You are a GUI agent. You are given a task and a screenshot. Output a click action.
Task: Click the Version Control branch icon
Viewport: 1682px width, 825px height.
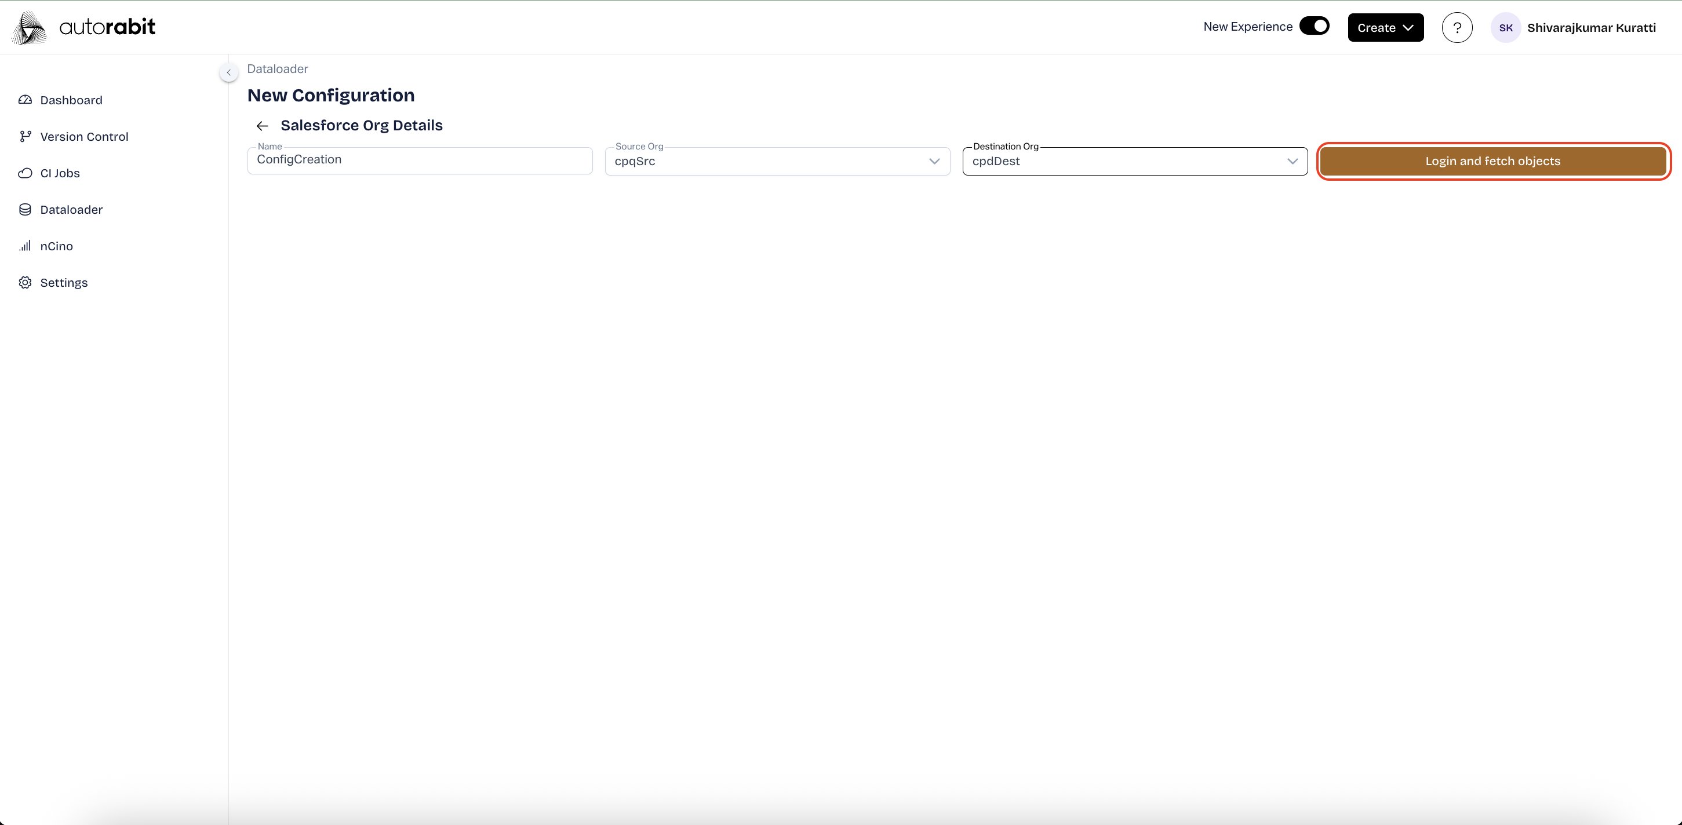25,136
